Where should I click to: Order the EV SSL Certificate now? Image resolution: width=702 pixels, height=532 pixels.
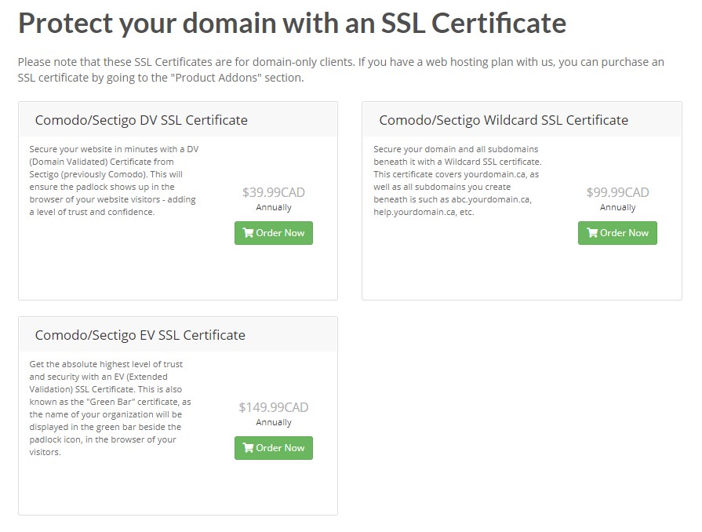(x=274, y=448)
